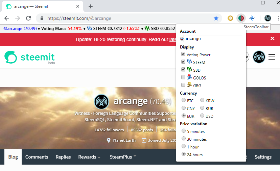Click the STEEM €0.7812 price text
280x171 pixels.
point(108,28)
